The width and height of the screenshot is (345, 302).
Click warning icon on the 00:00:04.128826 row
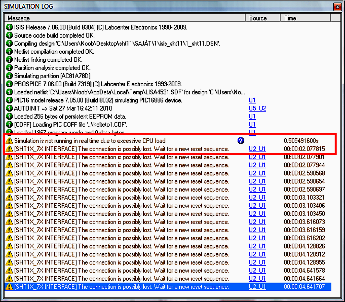9,246
